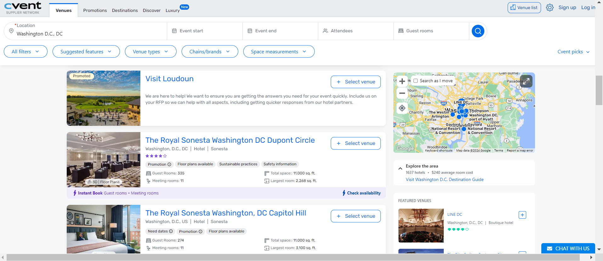
Task: Open the Luxury tab
Action: coord(172,10)
